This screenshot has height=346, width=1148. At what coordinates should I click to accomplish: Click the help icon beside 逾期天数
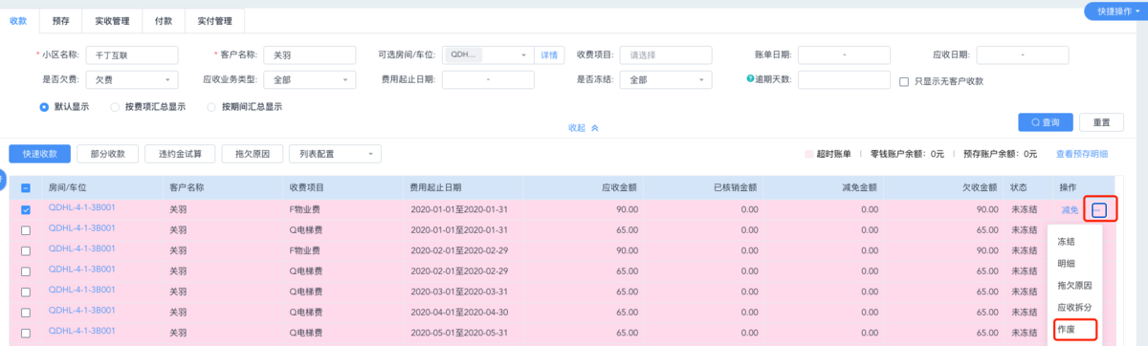coord(751,80)
